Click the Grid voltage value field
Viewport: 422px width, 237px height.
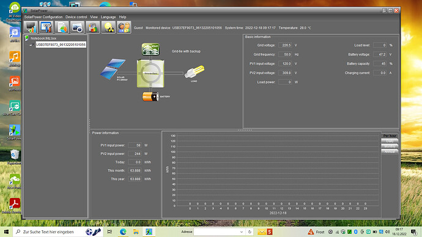point(285,45)
